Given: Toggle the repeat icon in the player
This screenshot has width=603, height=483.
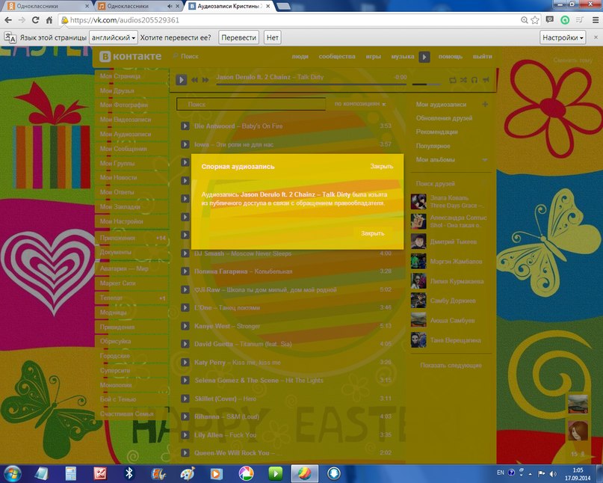Looking at the screenshot, I should 453,80.
